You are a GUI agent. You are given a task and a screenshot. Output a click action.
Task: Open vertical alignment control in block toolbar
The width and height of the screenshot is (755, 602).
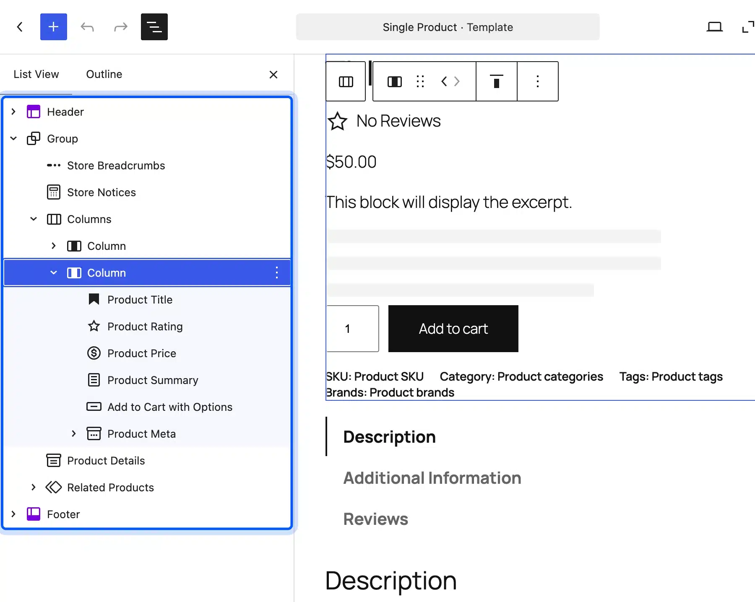point(497,81)
